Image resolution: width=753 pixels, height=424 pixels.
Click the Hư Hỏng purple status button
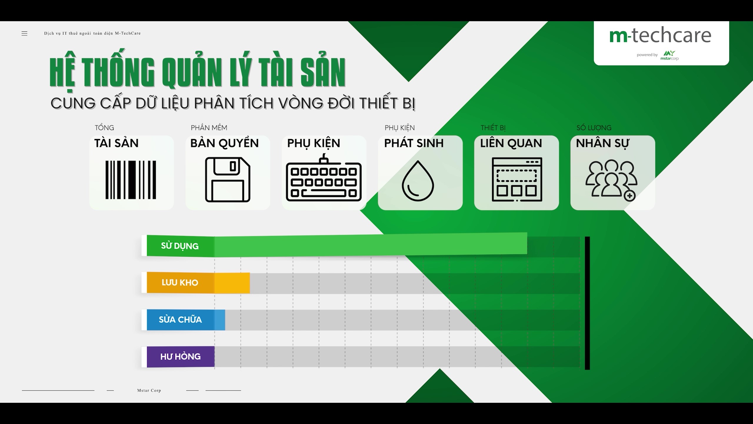pyautogui.click(x=179, y=356)
